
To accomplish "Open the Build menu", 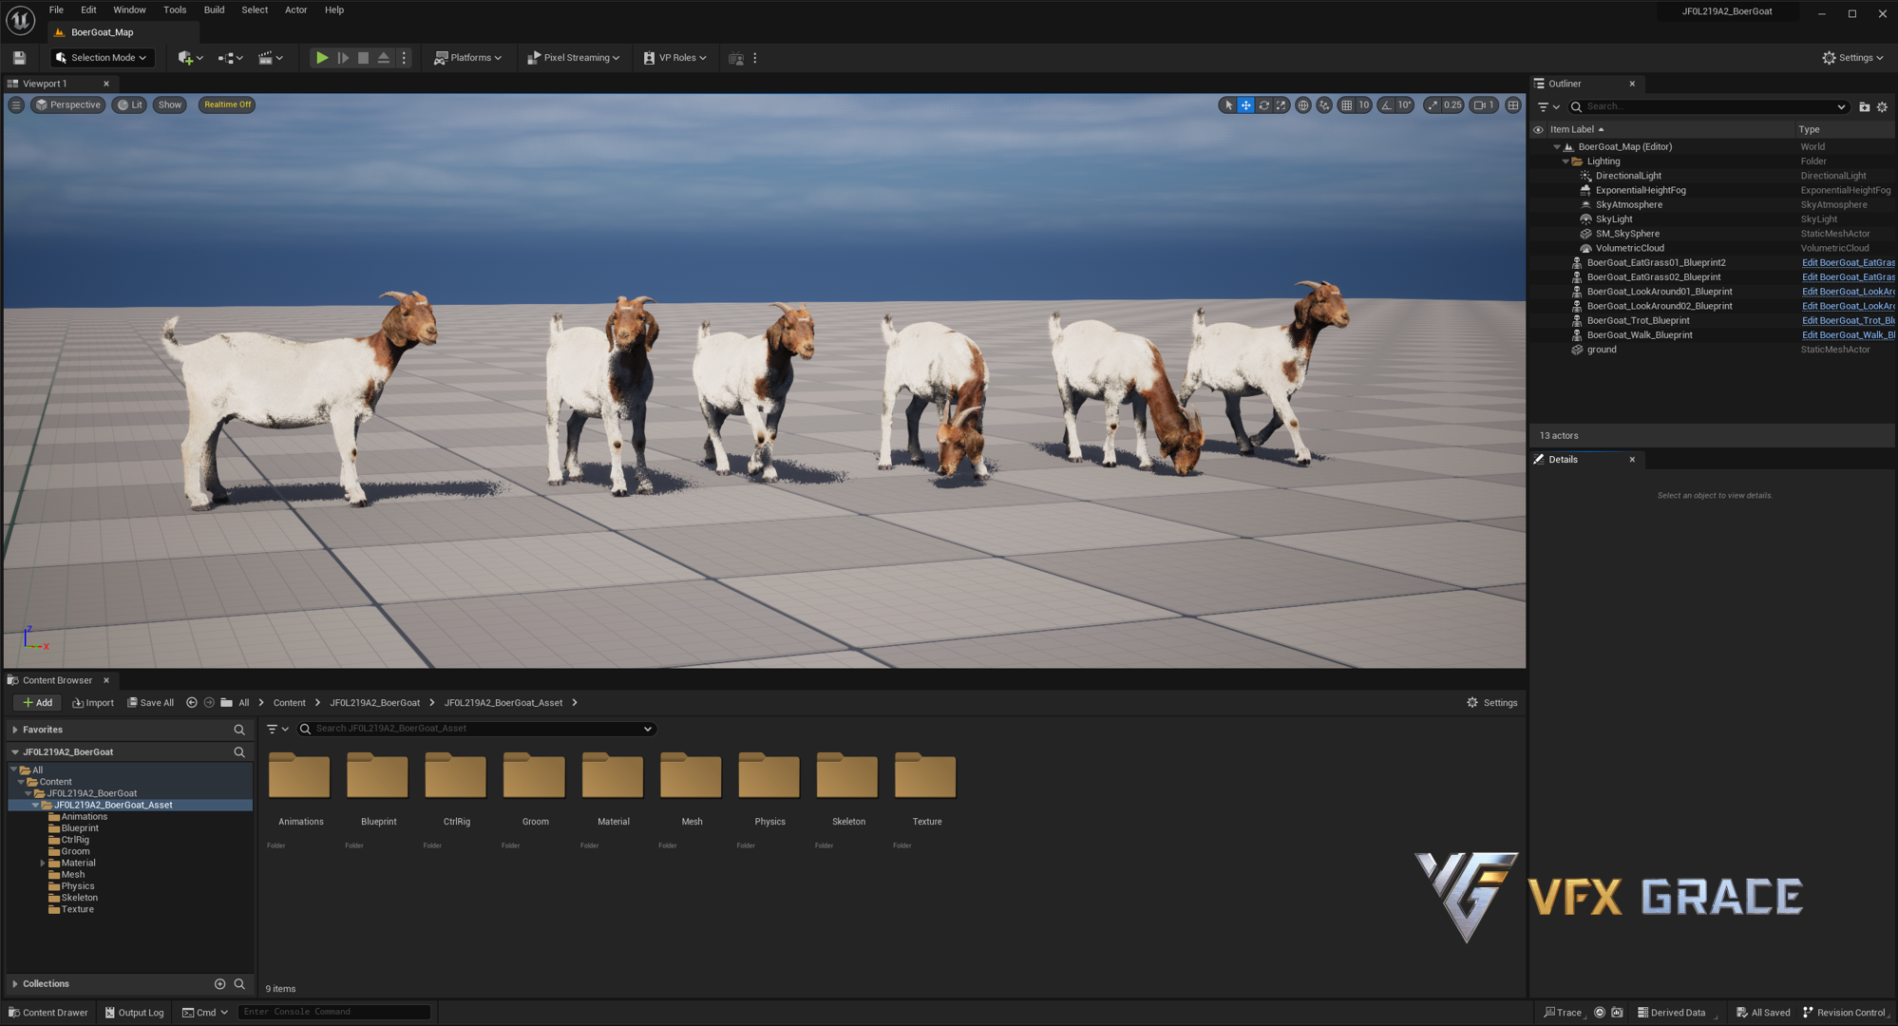I will tap(214, 9).
